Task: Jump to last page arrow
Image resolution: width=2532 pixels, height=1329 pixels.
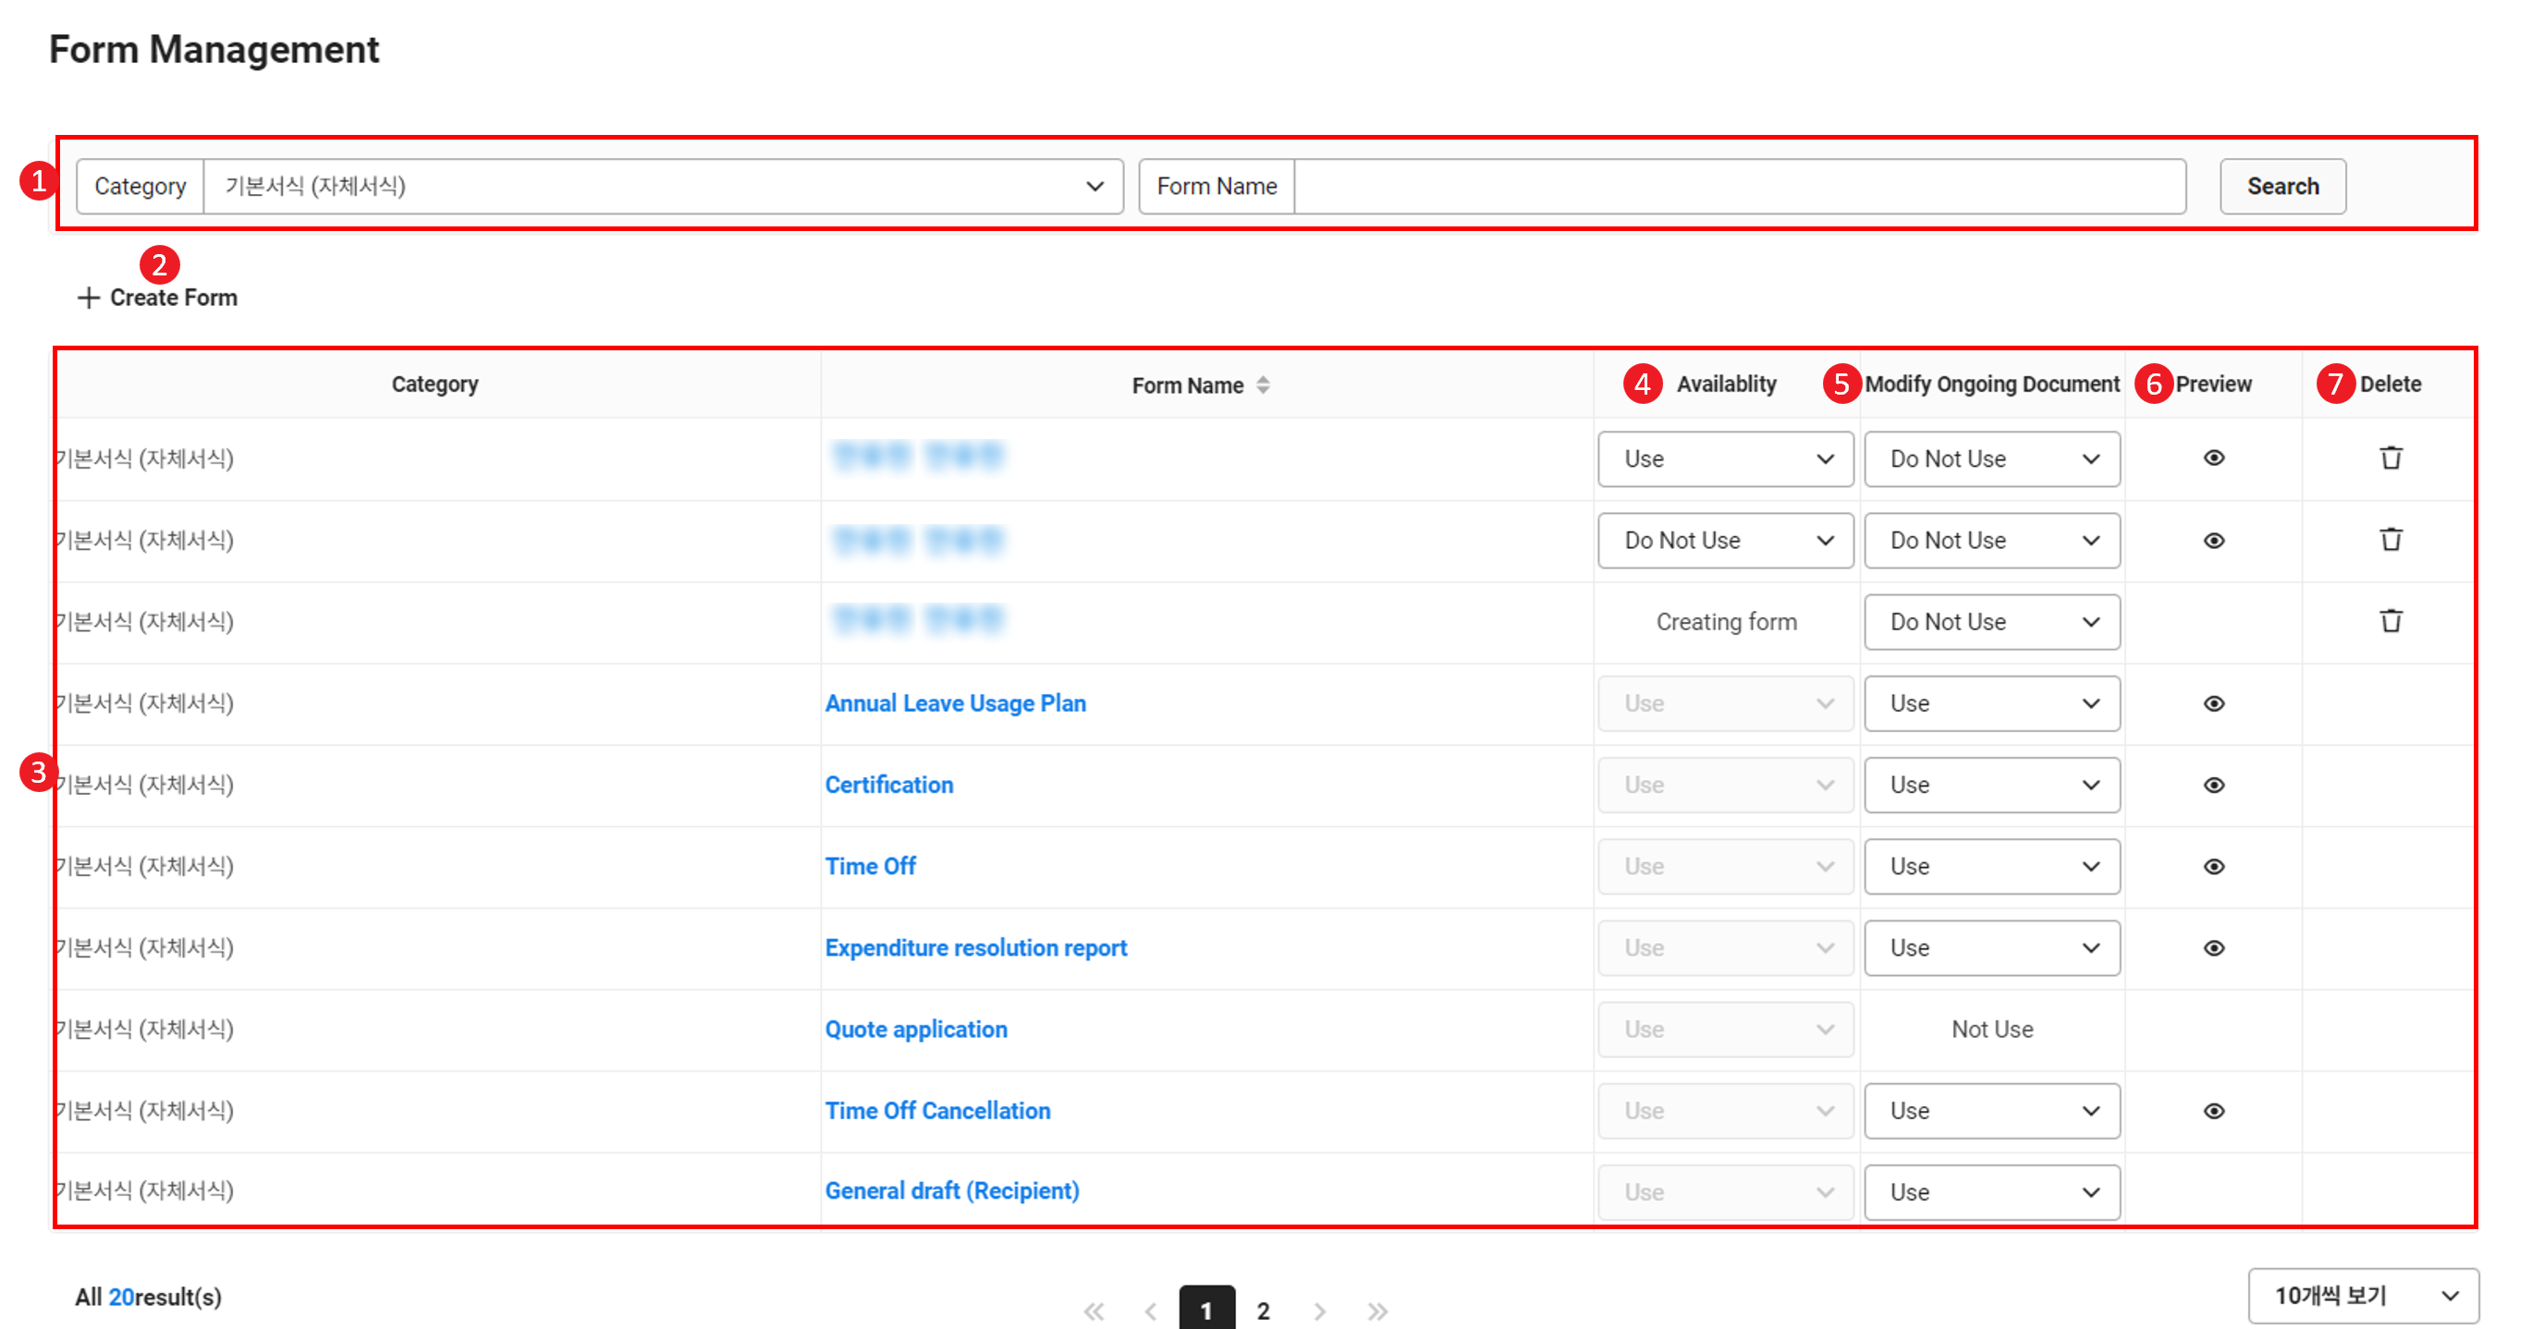Action: (x=1377, y=1311)
